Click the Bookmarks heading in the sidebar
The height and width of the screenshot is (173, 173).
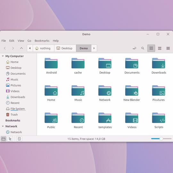[x=13, y=120]
